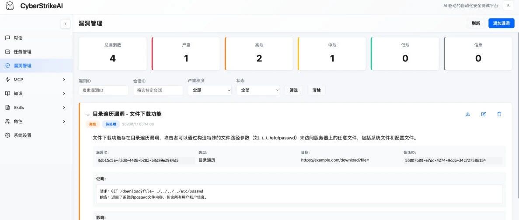Click the 高危 count card
The width and height of the screenshot is (519, 220).
[x=259, y=54]
